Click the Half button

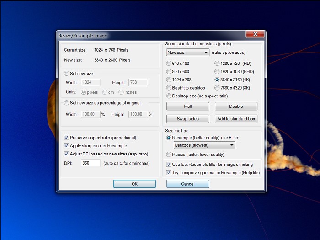coord(188,107)
